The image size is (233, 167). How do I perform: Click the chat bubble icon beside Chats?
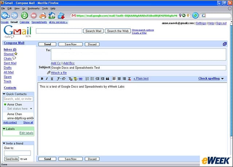point(14,58)
